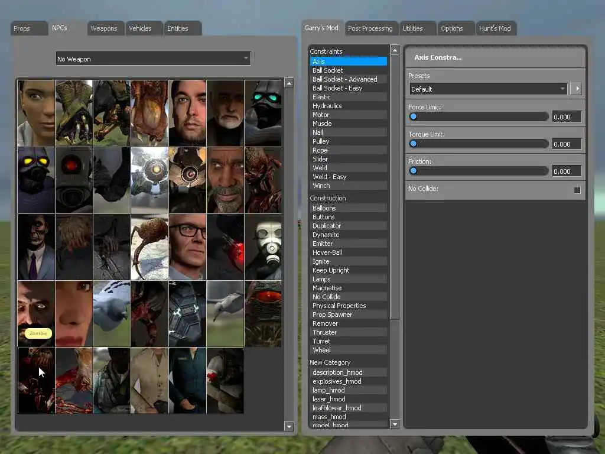Screen dimensions: 605x454
Task: Spawn the red-eyed Combine elite thumbnail
Action: [74, 180]
